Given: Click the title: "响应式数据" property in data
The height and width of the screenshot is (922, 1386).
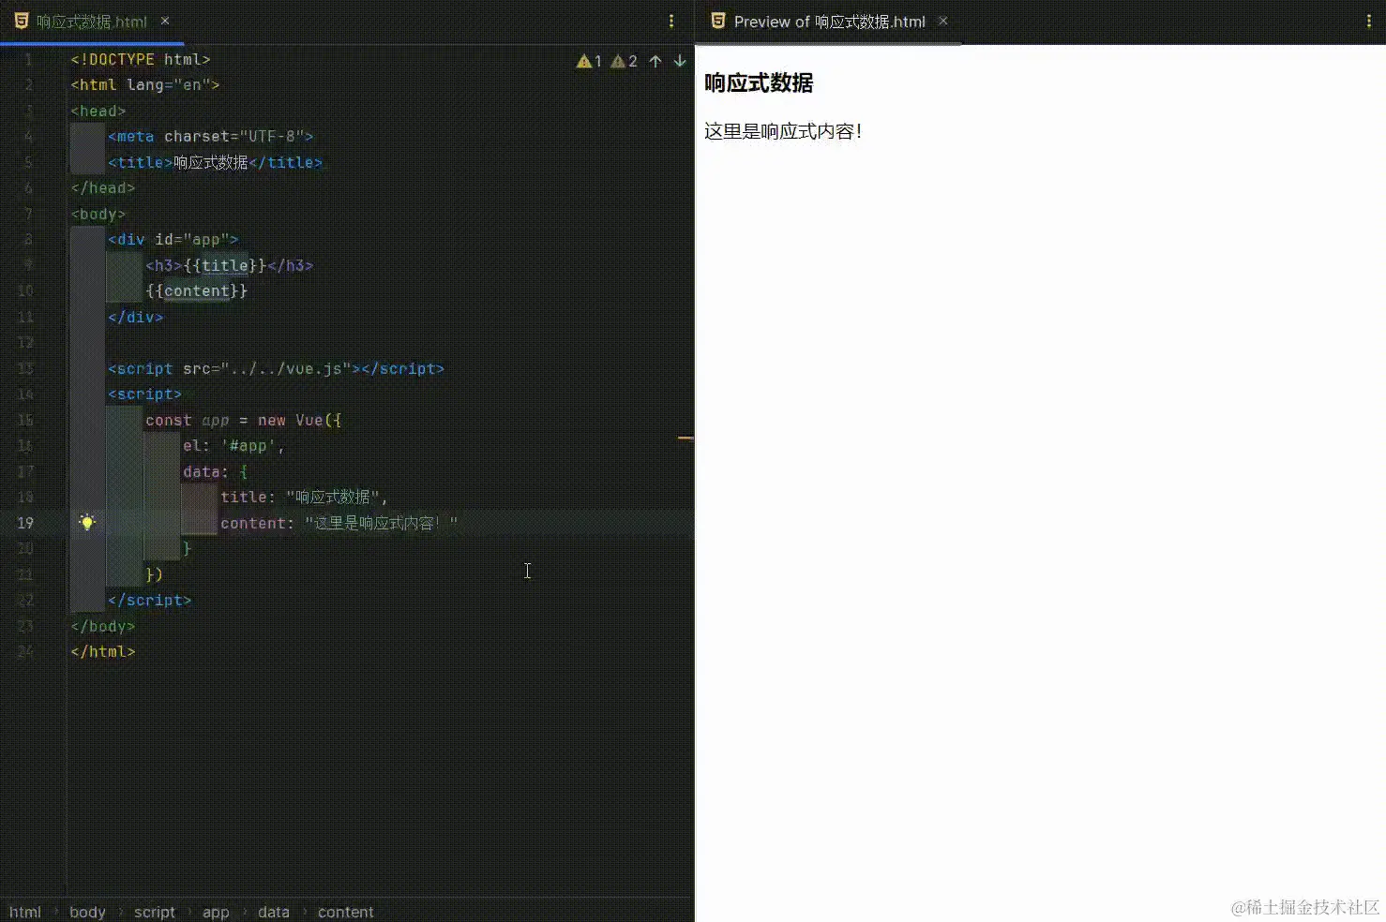Looking at the screenshot, I should click(305, 497).
